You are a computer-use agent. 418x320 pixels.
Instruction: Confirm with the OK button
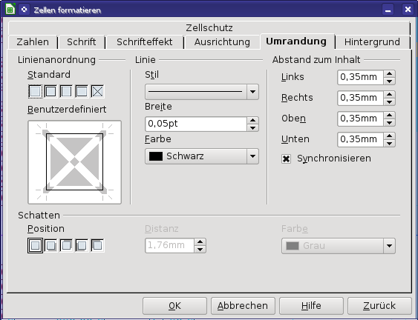[x=174, y=306]
